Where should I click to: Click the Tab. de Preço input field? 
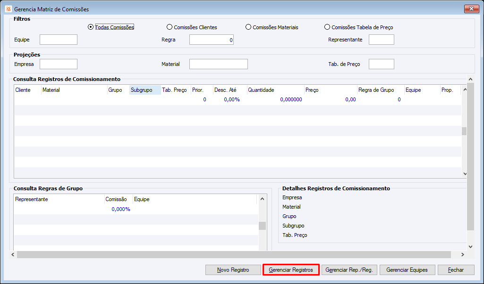(382, 64)
